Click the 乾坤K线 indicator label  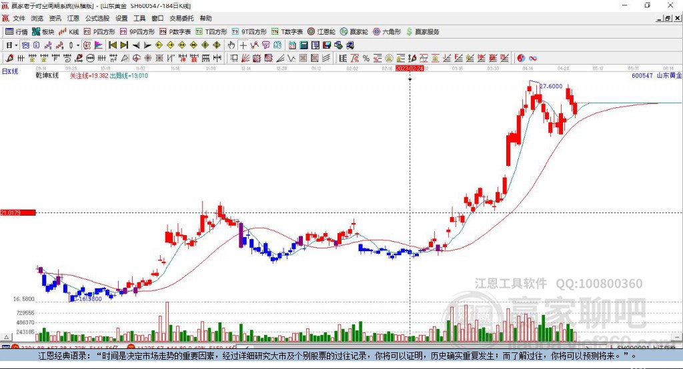tap(47, 76)
